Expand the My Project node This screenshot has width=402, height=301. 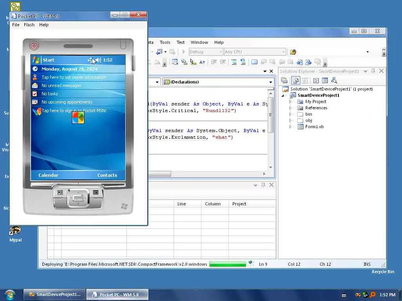(290, 102)
